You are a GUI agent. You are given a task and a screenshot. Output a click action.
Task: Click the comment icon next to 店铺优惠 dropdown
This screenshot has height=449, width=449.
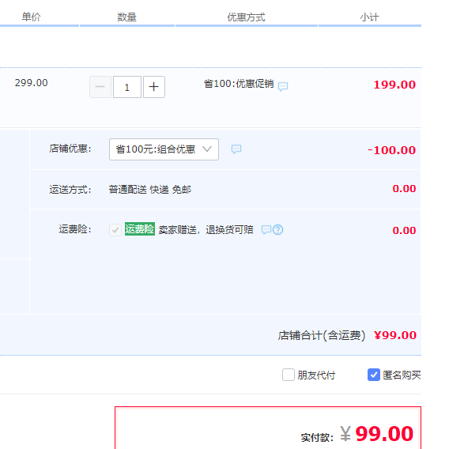pyautogui.click(x=236, y=149)
